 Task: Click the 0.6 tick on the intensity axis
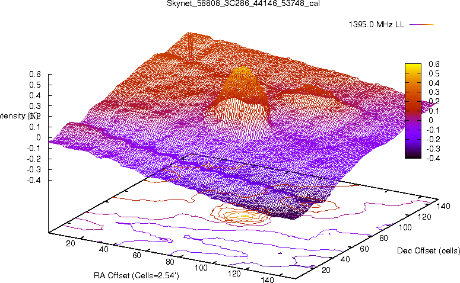[x=35, y=75]
